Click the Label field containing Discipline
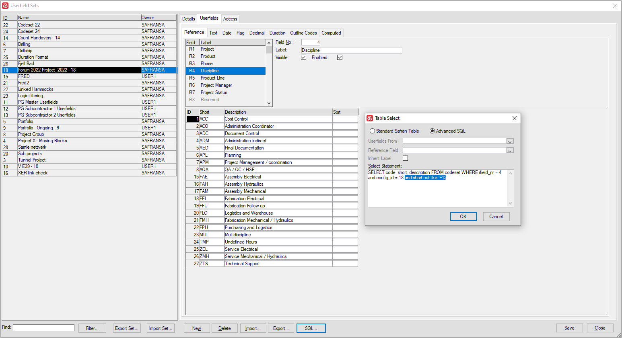The image size is (622, 338). (x=352, y=50)
